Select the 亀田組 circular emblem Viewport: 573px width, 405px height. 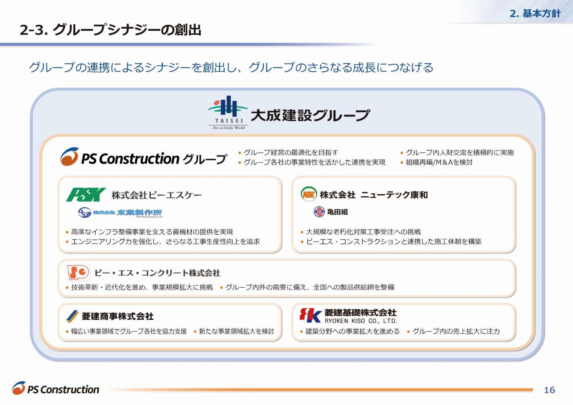(x=319, y=212)
